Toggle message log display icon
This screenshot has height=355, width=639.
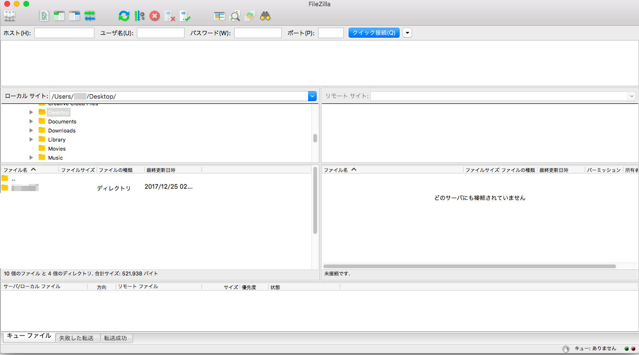coord(44,16)
